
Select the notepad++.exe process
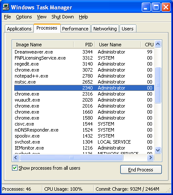84,76
